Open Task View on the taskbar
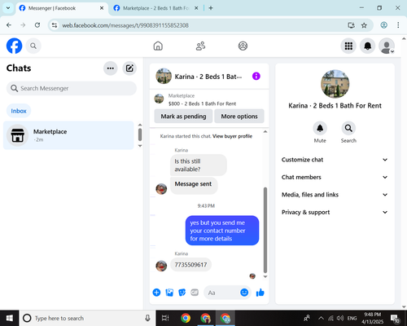The height and width of the screenshot is (326, 407). pyautogui.click(x=165, y=318)
